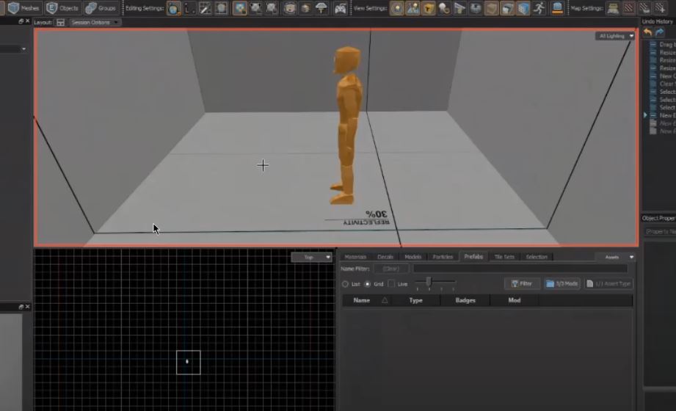Click the gray flag view setting icon

[460, 8]
